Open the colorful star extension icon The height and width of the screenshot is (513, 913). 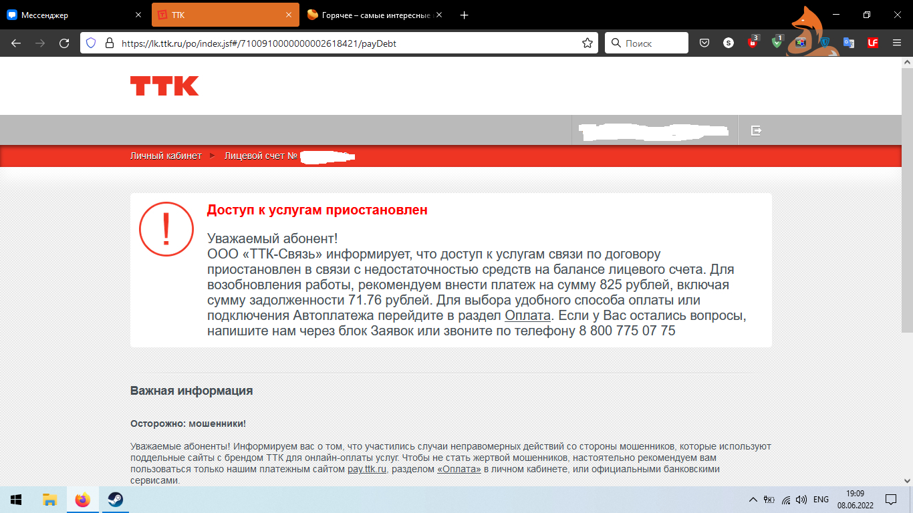pyautogui.click(x=801, y=43)
